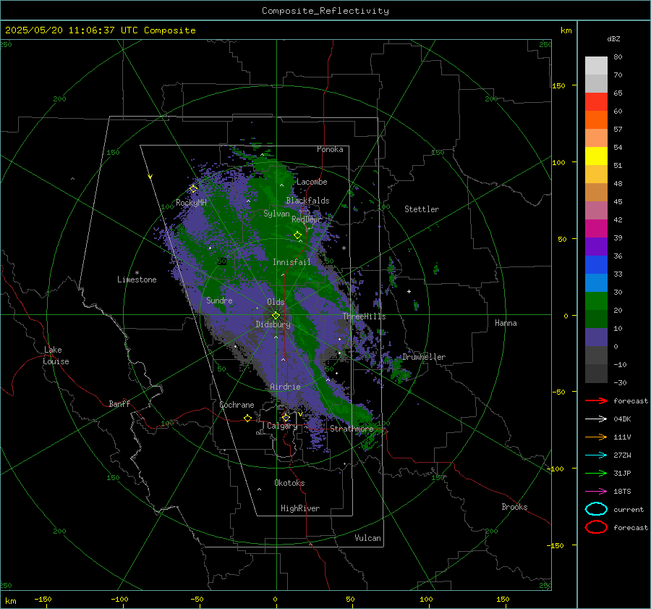
Task: Click the 31JP legend label
Action: point(622,473)
